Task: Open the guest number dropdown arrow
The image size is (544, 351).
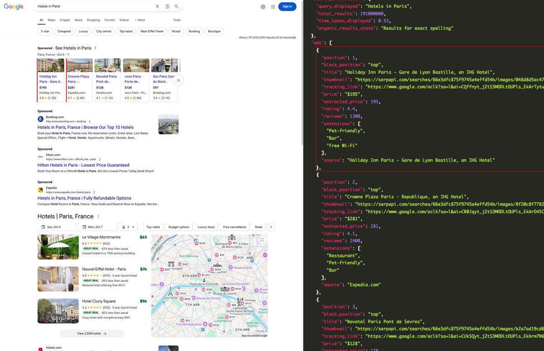Action: [132, 227]
